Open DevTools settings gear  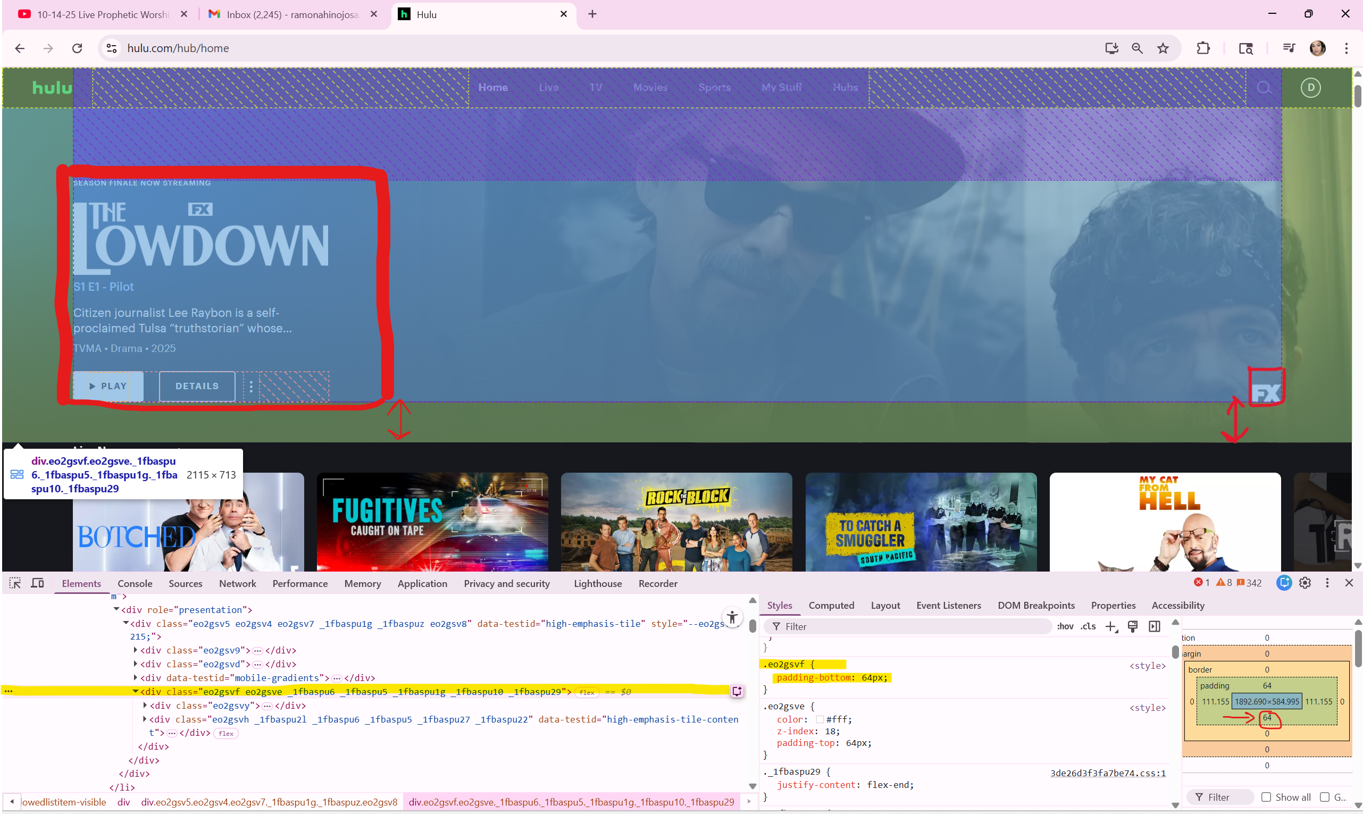[1305, 583]
